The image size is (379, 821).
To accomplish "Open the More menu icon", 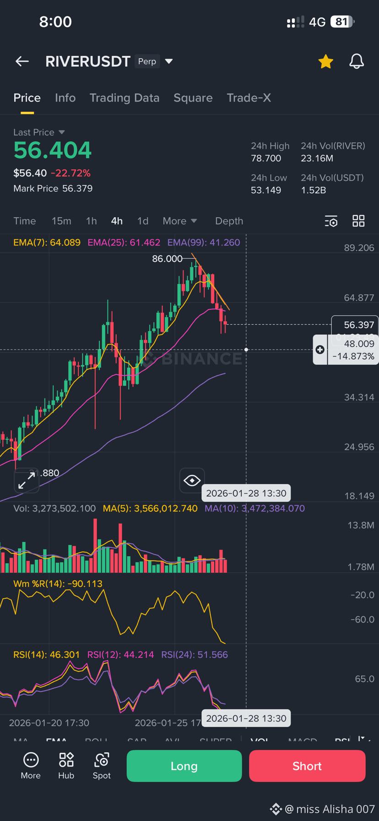I will pyautogui.click(x=31, y=766).
